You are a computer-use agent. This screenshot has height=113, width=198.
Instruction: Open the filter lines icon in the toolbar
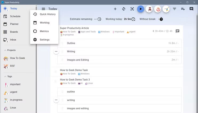(175, 9)
